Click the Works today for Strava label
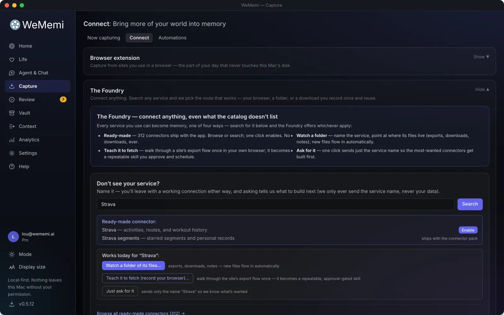The height and width of the screenshot is (315, 504). point(130,255)
